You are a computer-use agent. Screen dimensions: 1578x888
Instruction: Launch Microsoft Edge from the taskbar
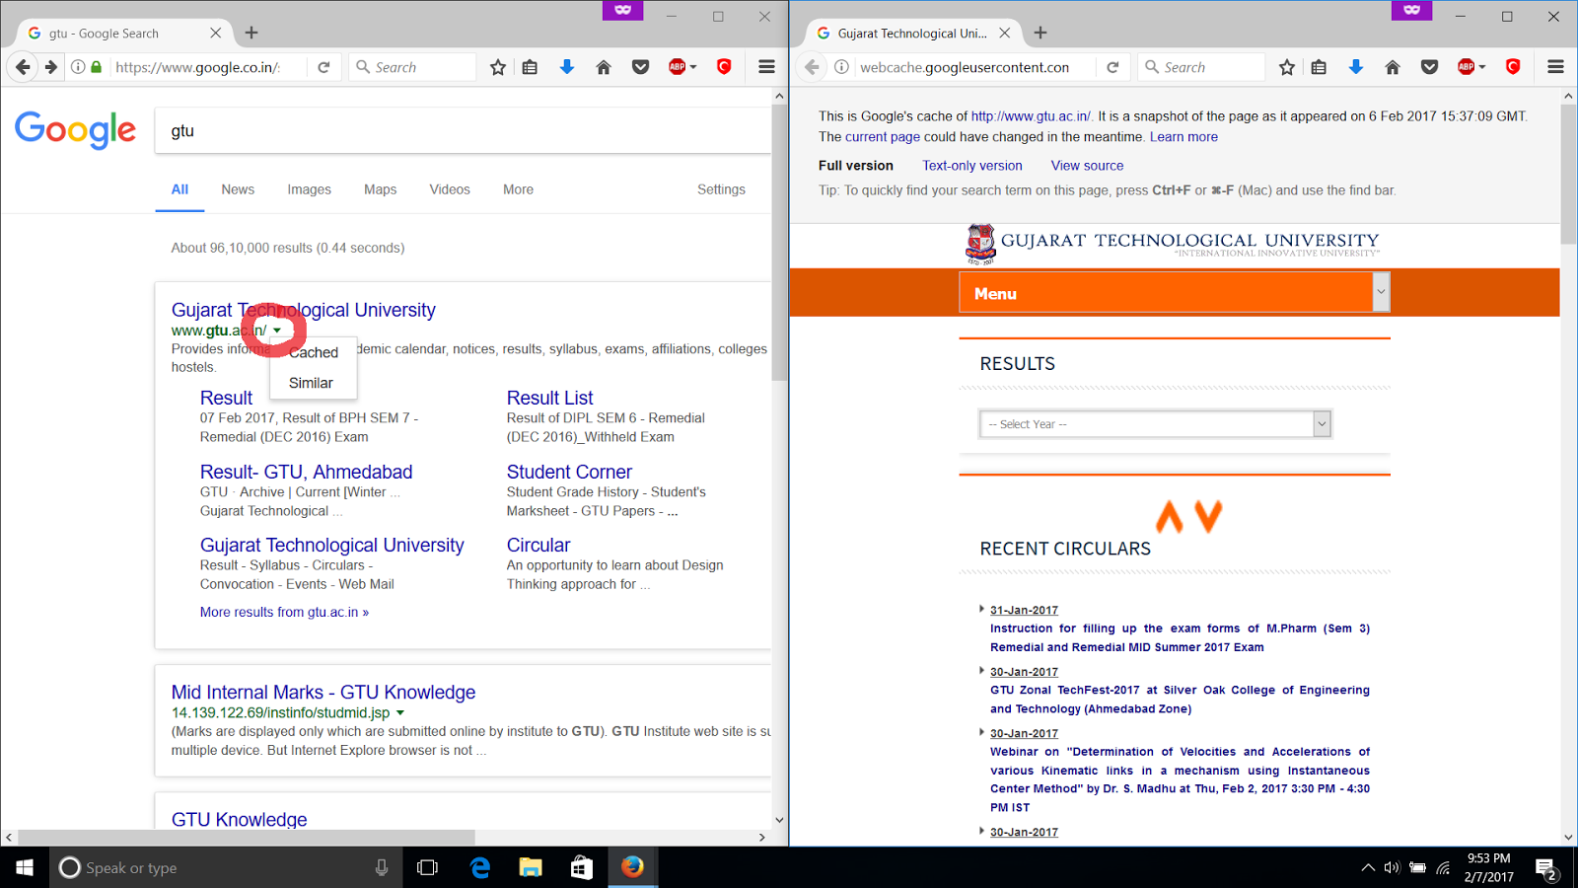tap(480, 867)
